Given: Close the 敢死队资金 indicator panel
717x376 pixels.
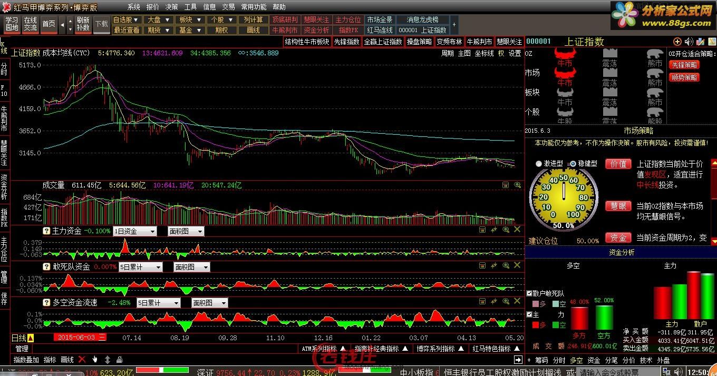Looking at the screenshot, I should pos(517,265).
